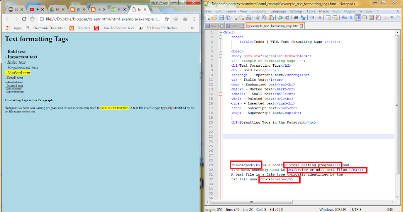This screenshot has height=212, width=403.
Task: Click the Save All icon in Notepad++
Action: [x=228, y=17]
